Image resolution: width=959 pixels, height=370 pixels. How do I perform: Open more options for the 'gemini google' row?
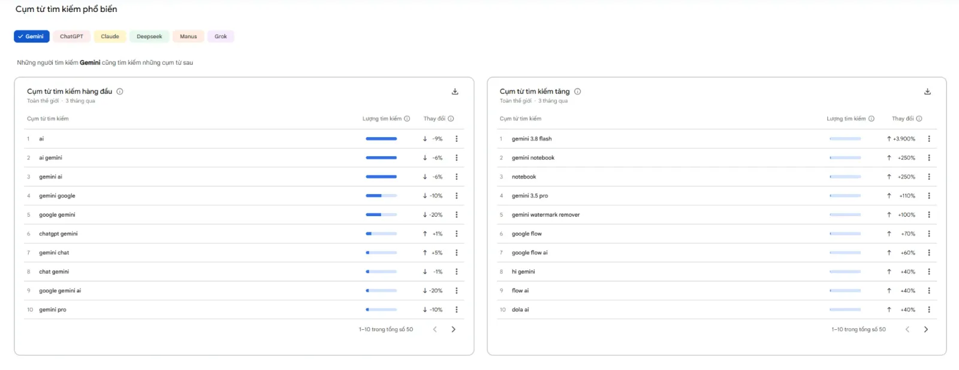[457, 196]
